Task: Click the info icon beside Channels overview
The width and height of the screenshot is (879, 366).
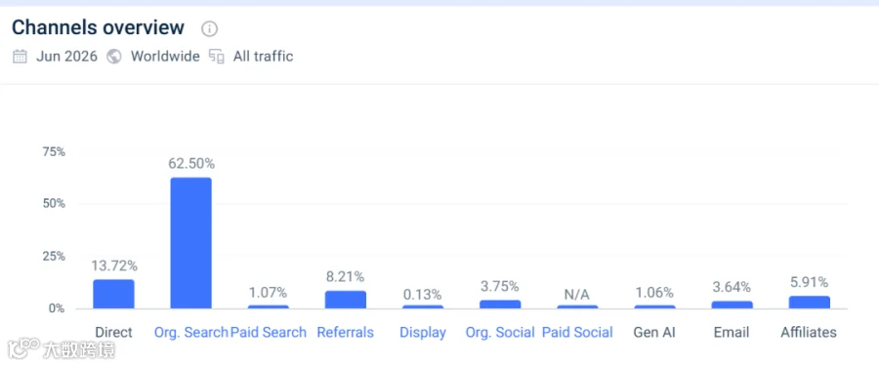Action: click(209, 28)
